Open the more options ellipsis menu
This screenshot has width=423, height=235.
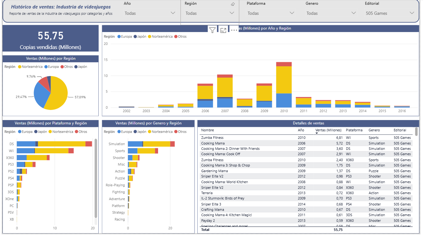(234, 30)
